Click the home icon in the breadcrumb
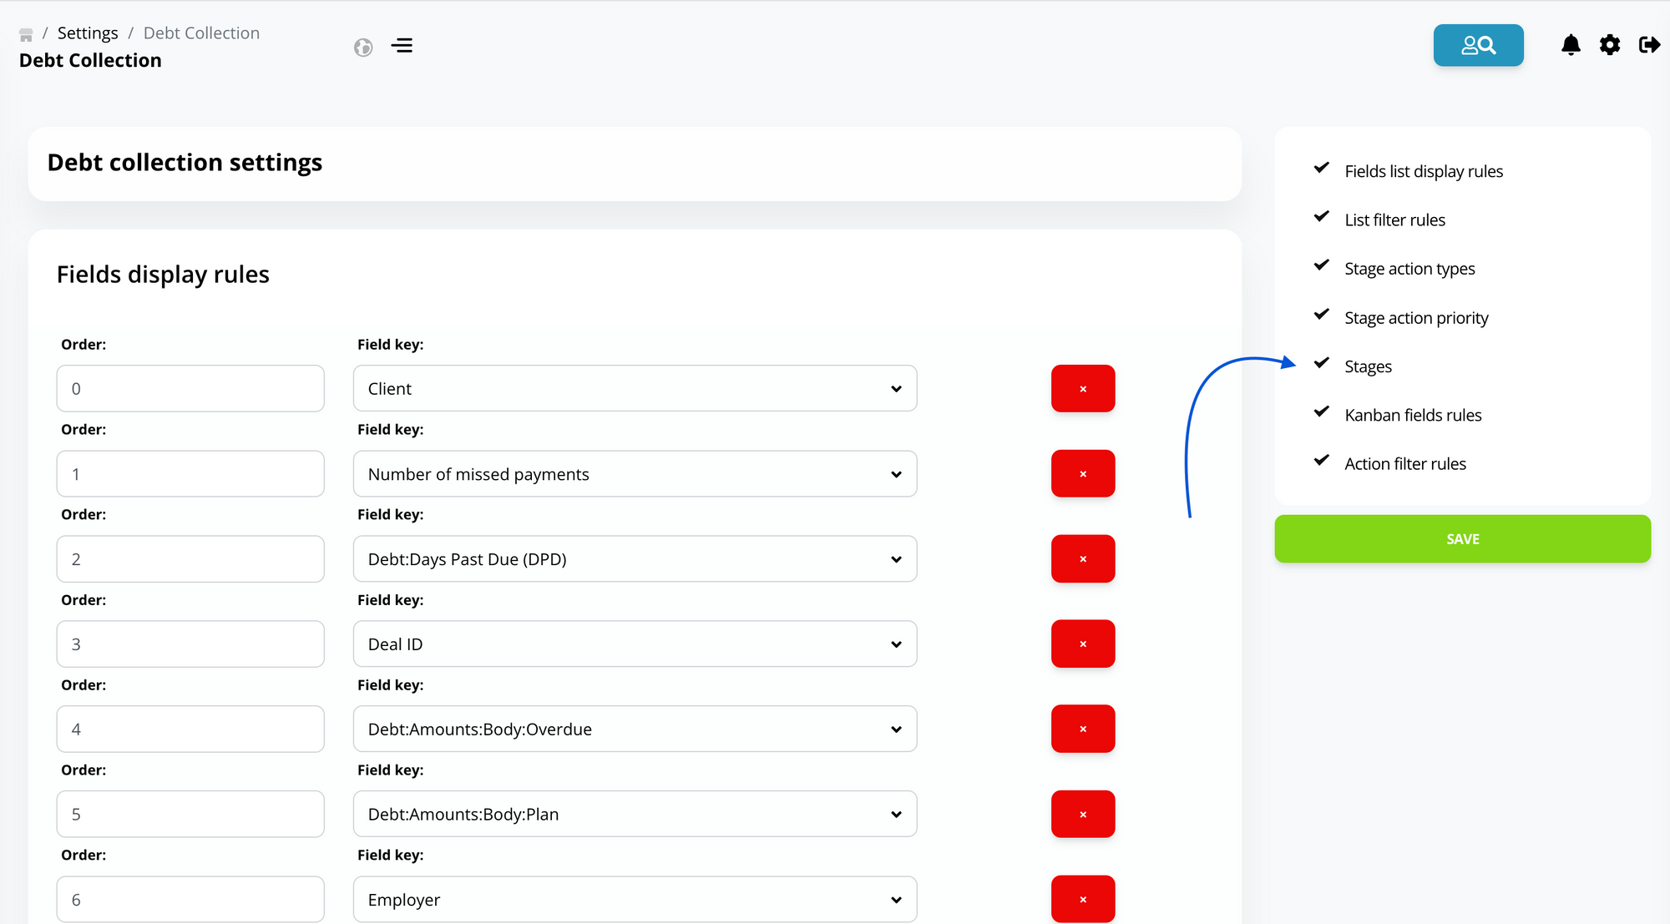The height and width of the screenshot is (924, 1670). coord(26,34)
